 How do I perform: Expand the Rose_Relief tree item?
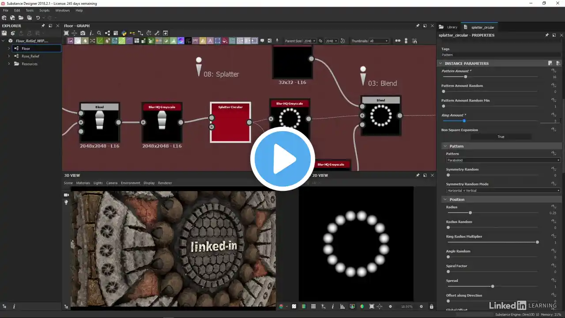click(x=9, y=56)
